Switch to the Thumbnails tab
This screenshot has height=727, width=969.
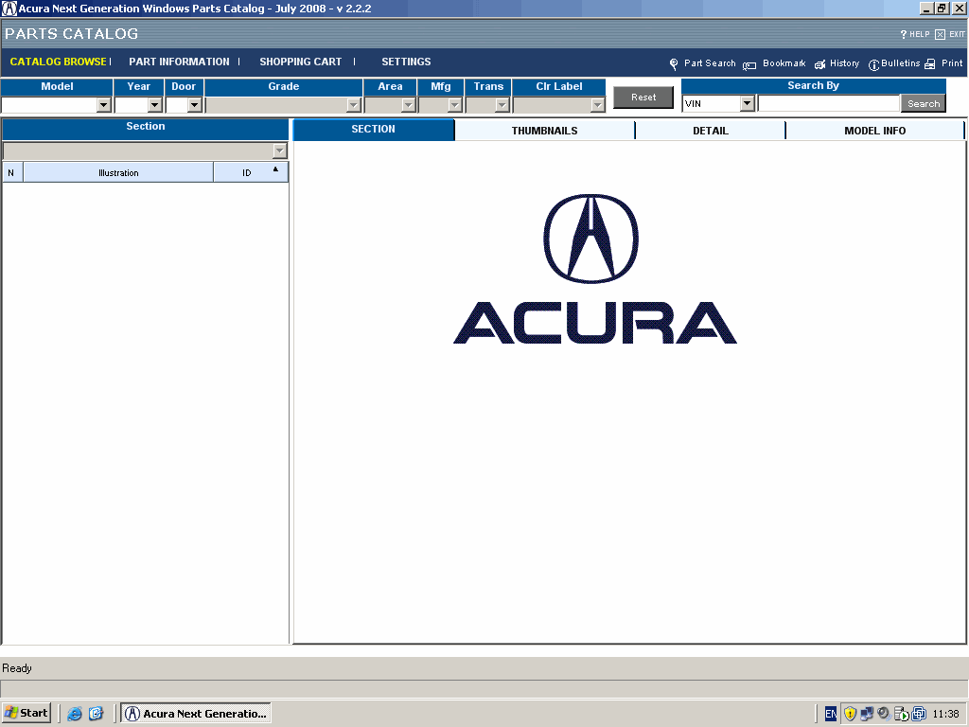point(544,131)
